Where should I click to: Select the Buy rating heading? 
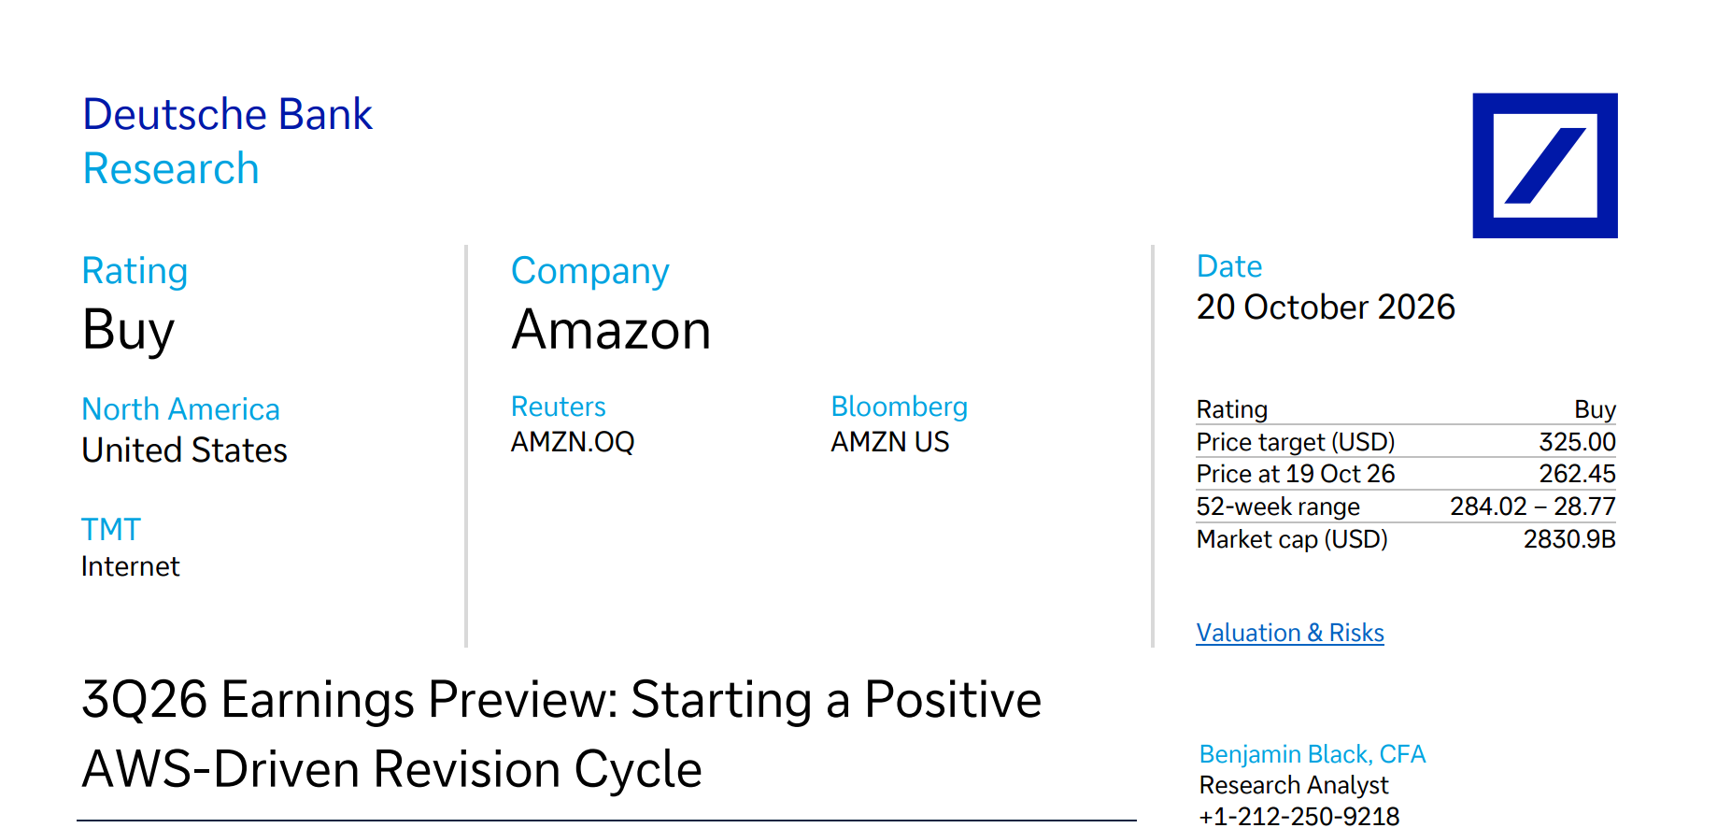pyautogui.click(x=129, y=330)
